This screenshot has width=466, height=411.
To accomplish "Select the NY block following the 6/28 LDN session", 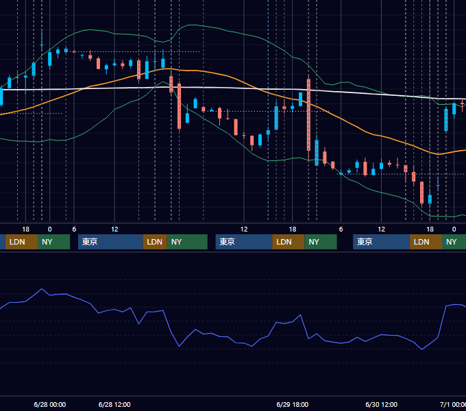I will click(187, 242).
